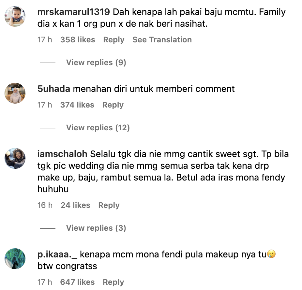Open the p.ikaaa._ username link

[x=57, y=254]
